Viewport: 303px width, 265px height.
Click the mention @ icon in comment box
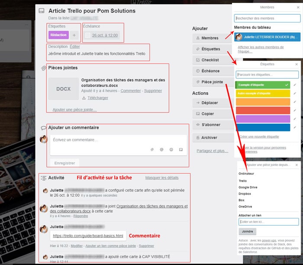click(161, 150)
